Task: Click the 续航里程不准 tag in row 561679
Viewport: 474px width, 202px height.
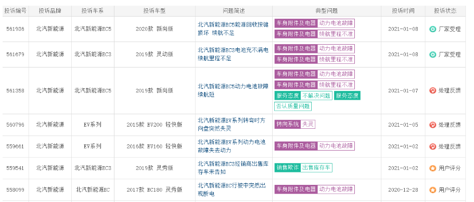Action: point(336,59)
